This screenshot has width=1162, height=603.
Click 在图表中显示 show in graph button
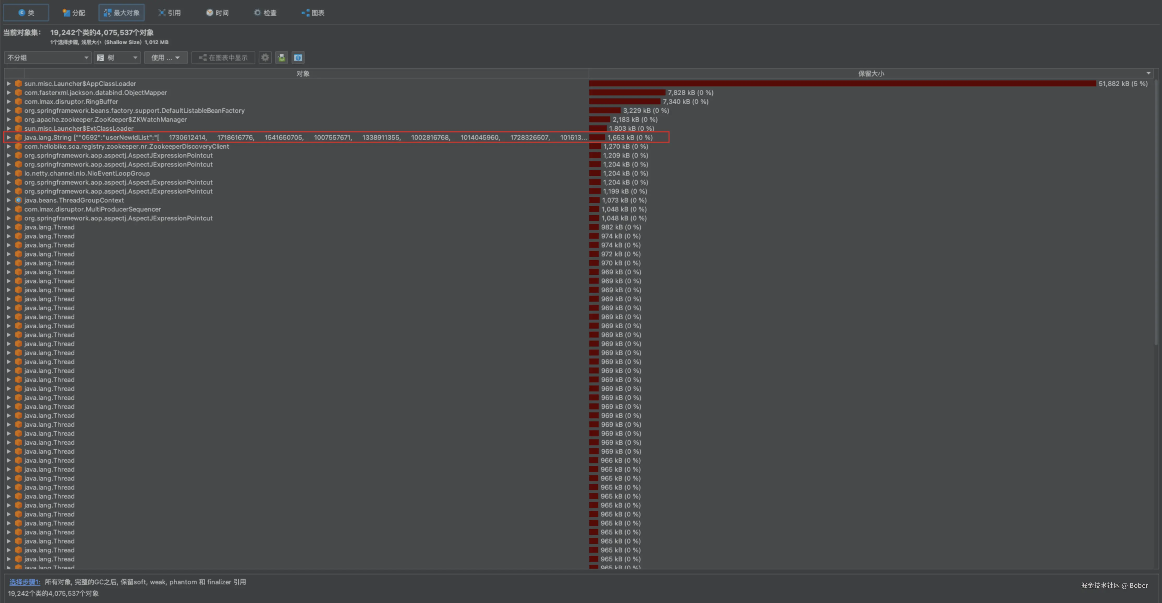click(x=223, y=57)
